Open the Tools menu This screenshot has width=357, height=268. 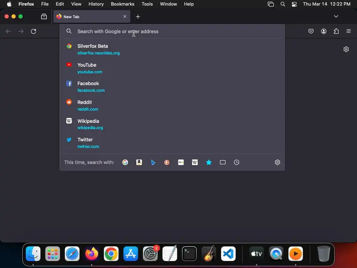coord(147,4)
